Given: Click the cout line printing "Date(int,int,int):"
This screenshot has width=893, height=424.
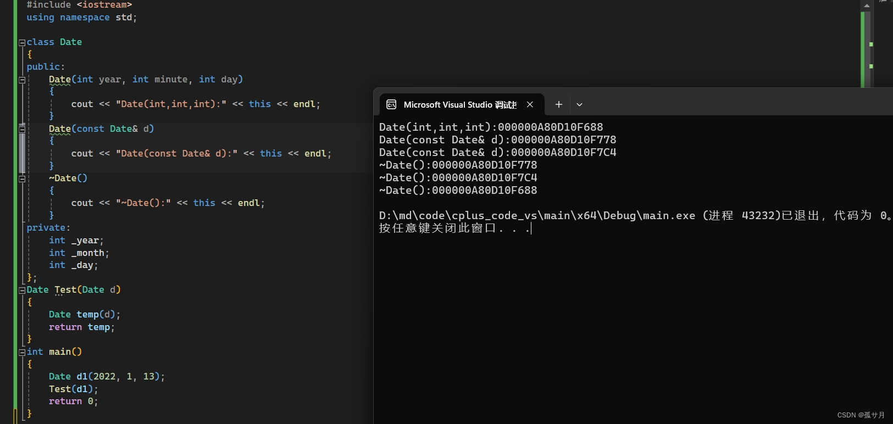Looking at the screenshot, I should (x=196, y=104).
